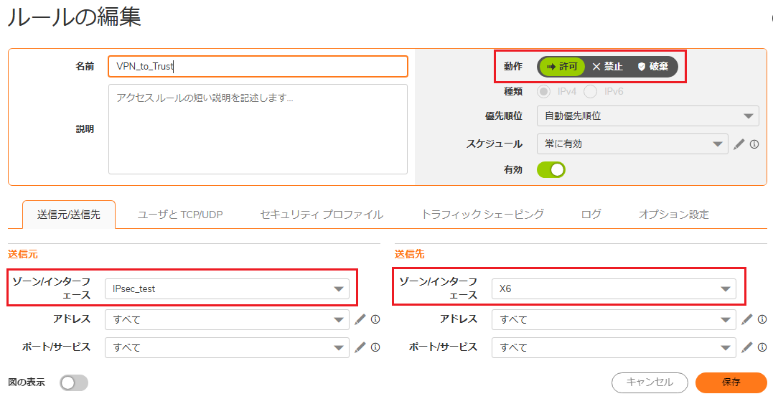The width and height of the screenshot is (773, 404).
Task: Expand the 送信元 ゾーン/インターフェース dropdown IPsec_test
Action: 227,288
